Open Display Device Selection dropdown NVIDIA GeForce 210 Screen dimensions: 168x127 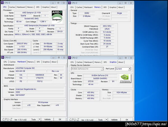[x=87, y=69]
